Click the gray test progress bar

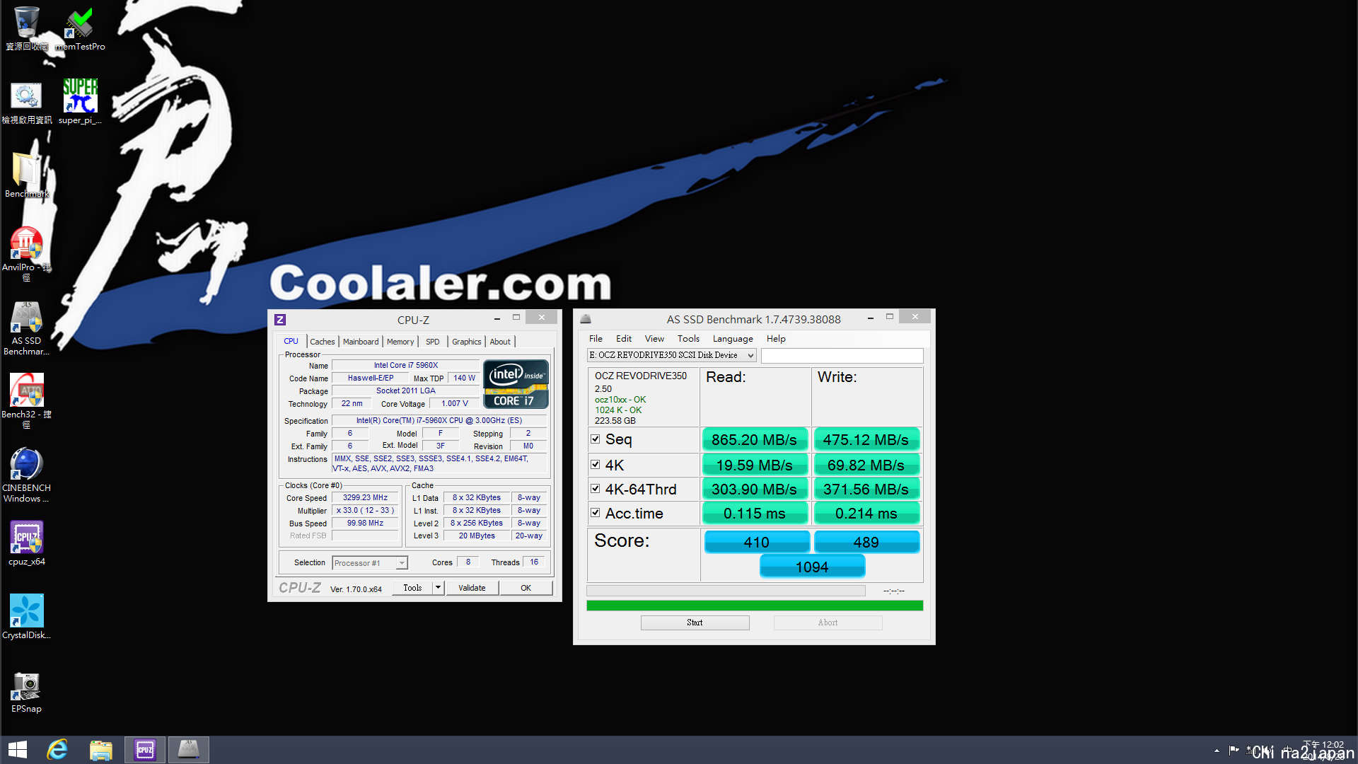coord(726,591)
